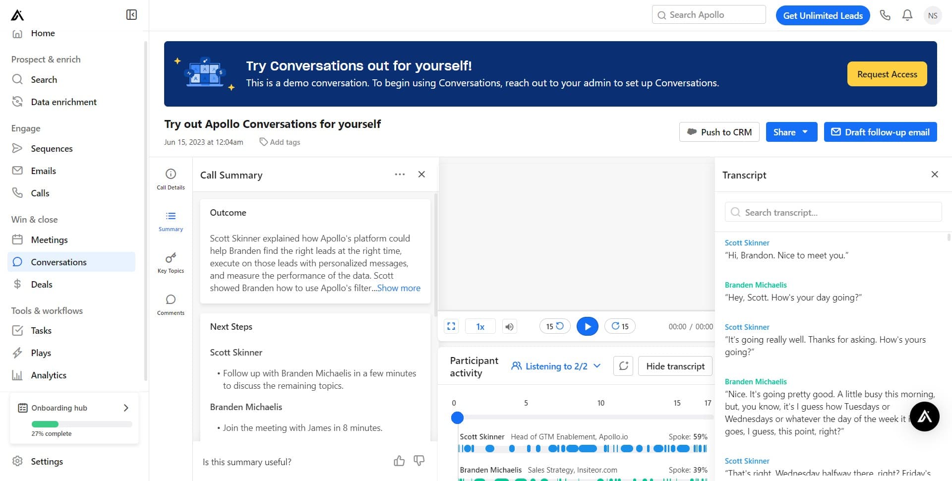Screen dimensions: 952x481
Task: Open the phone dialer icon
Action: [x=885, y=15]
